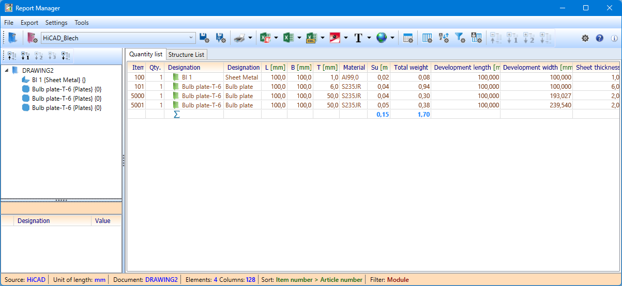Click the PDF export icon
The height and width of the screenshot is (286, 622).
pyautogui.click(x=335, y=38)
